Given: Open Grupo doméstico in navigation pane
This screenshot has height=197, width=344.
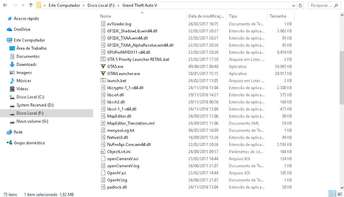Looking at the screenshot, I should [x=29, y=143].
